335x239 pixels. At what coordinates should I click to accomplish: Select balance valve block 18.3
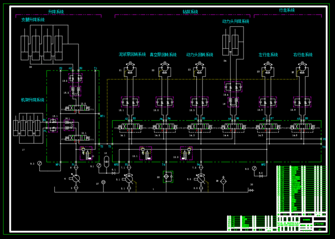click(199, 102)
